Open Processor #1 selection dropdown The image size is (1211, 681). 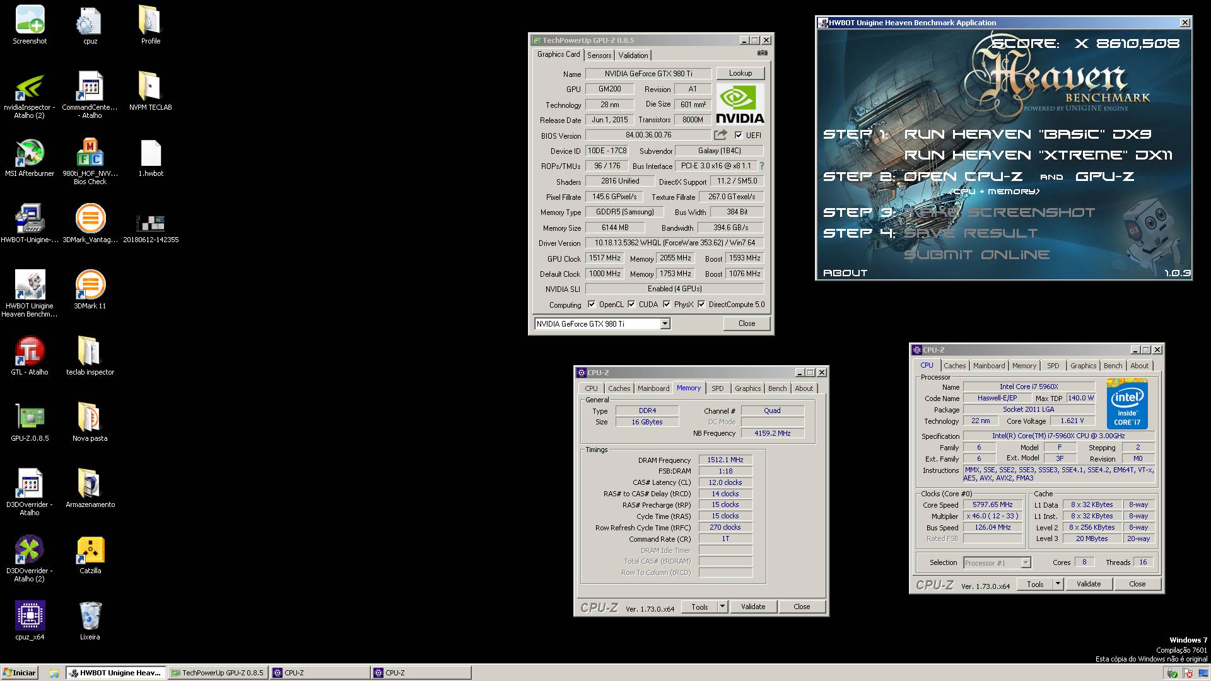(x=997, y=562)
